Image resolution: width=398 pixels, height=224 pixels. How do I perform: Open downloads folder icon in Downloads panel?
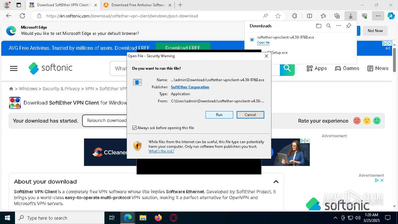(x=318, y=26)
